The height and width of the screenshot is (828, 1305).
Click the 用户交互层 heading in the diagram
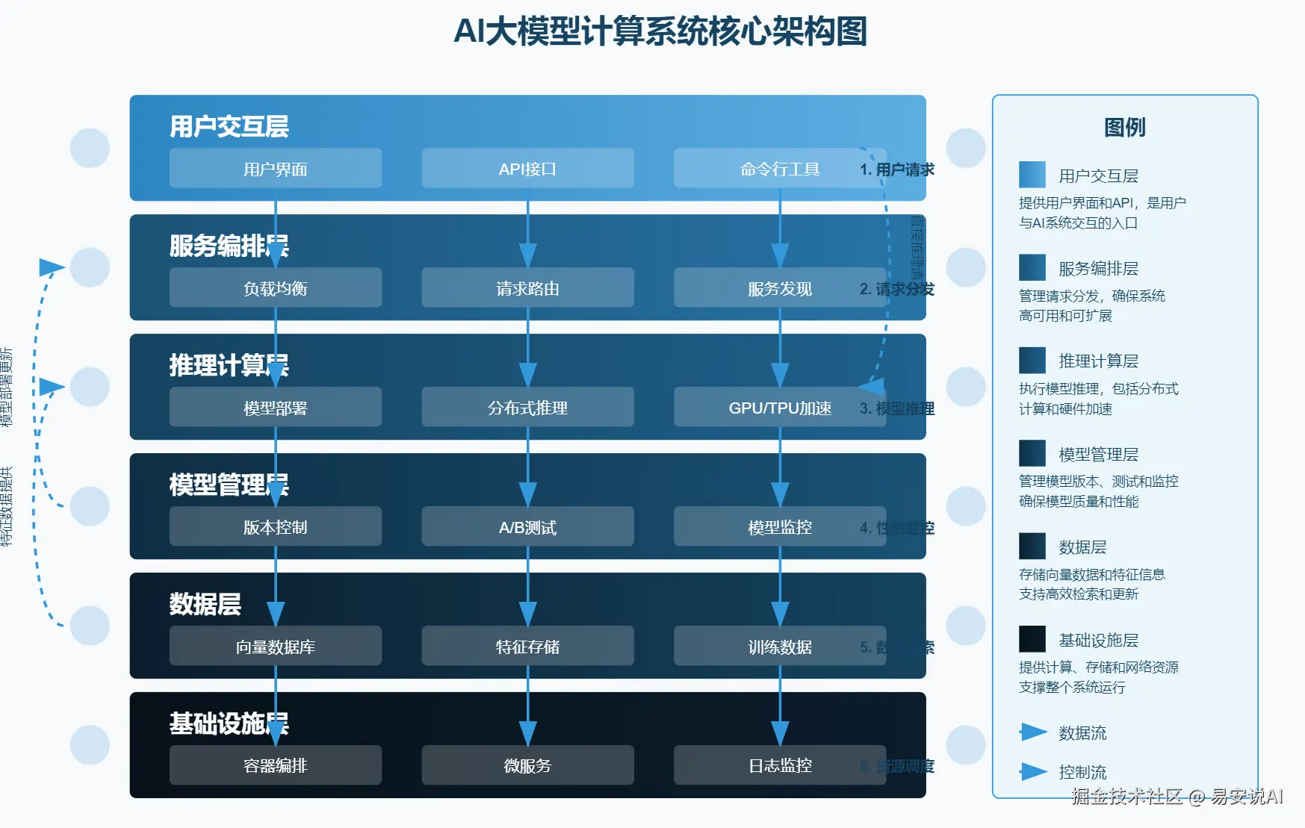pyautogui.click(x=229, y=126)
